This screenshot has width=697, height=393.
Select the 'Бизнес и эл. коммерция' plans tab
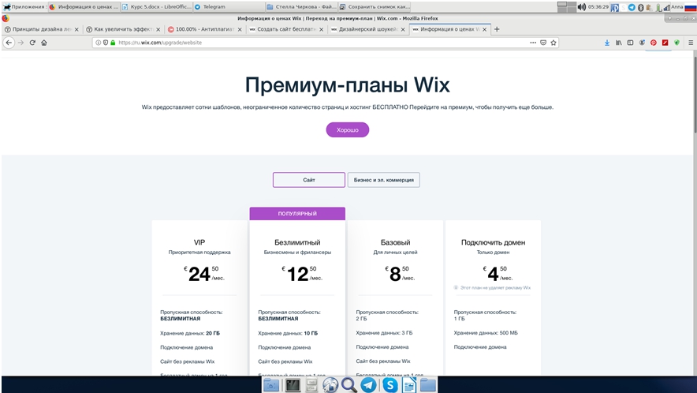[x=383, y=180]
